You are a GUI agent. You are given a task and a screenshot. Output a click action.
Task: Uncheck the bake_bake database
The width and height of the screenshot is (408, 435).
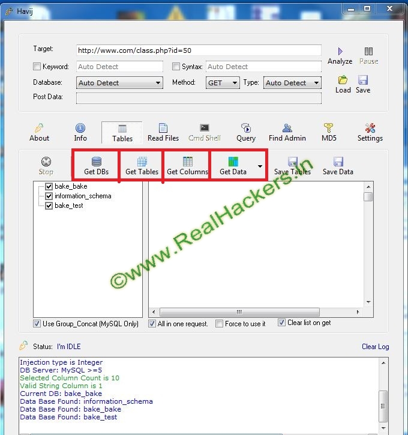pos(49,186)
